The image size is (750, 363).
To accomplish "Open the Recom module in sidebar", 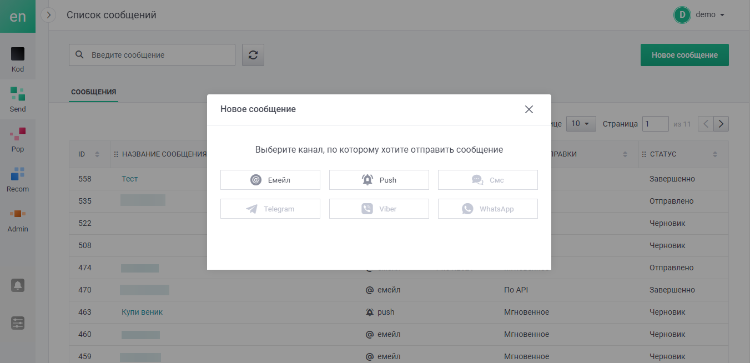I will coord(18,180).
